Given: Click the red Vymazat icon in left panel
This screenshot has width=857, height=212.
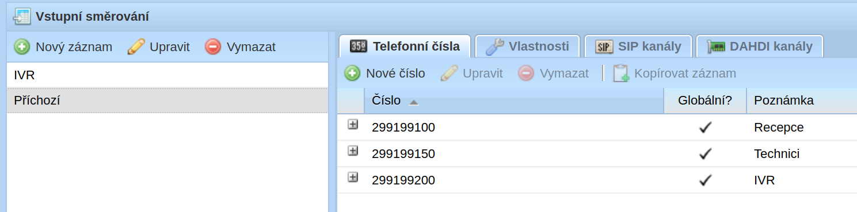Looking at the screenshot, I should (x=213, y=47).
